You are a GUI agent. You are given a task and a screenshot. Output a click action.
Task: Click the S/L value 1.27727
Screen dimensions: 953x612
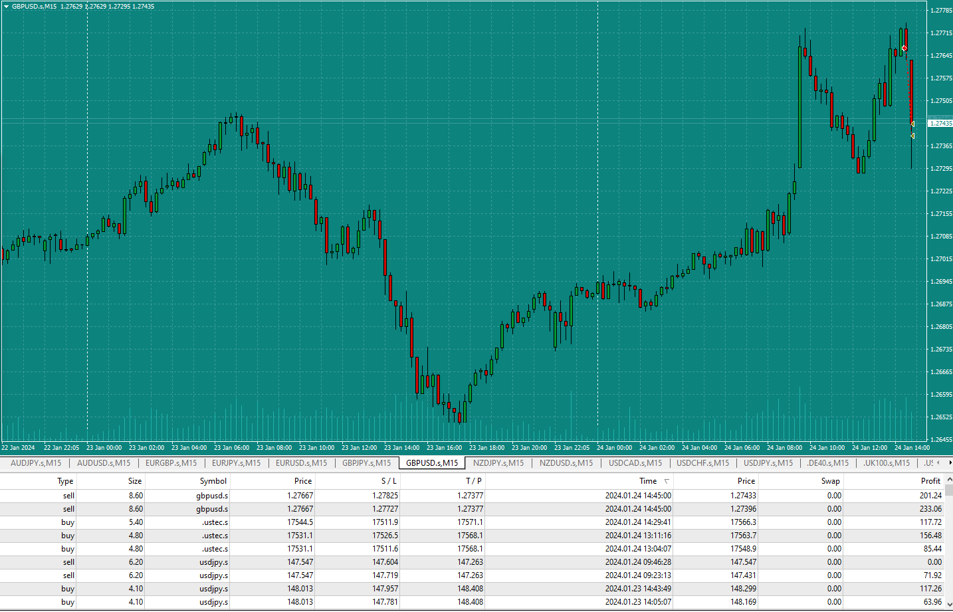[x=385, y=509]
